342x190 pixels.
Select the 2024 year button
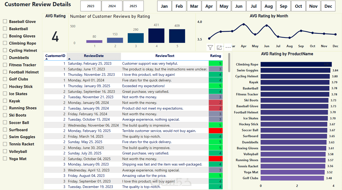pyautogui.click(x=112, y=6)
